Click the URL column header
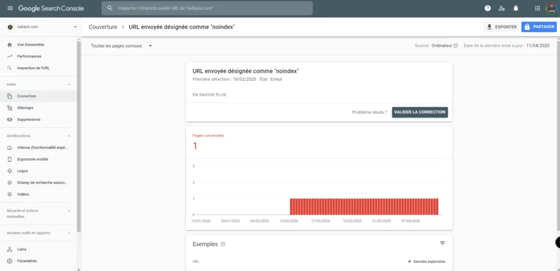The height and width of the screenshot is (271, 560). (x=196, y=261)
